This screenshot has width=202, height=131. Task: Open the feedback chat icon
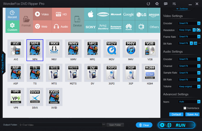click(166, 4)
